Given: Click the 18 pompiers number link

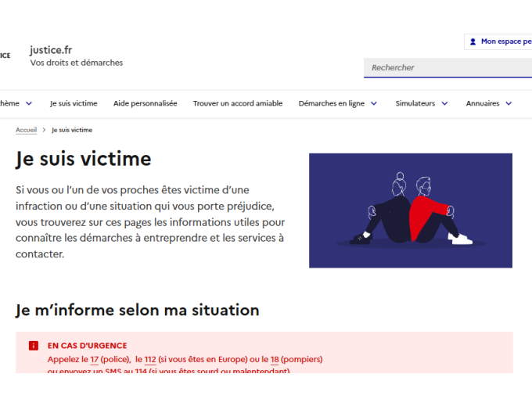Looking at the screenshot, I should point(275,359).
